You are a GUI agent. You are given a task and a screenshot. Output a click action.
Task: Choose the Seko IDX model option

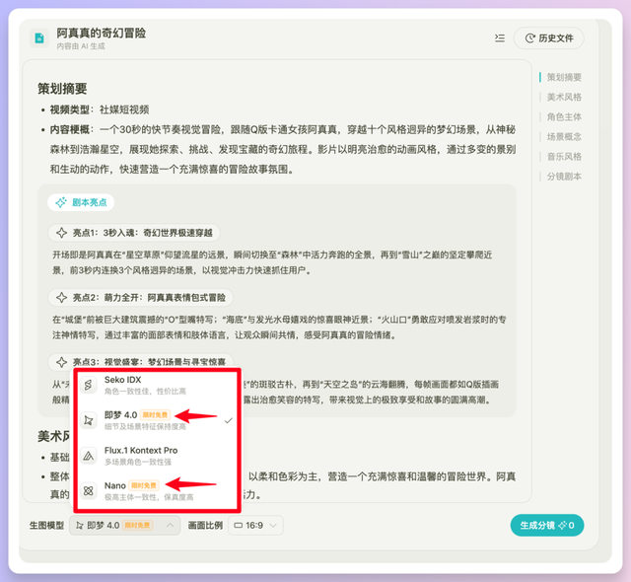tap(158, 385)
